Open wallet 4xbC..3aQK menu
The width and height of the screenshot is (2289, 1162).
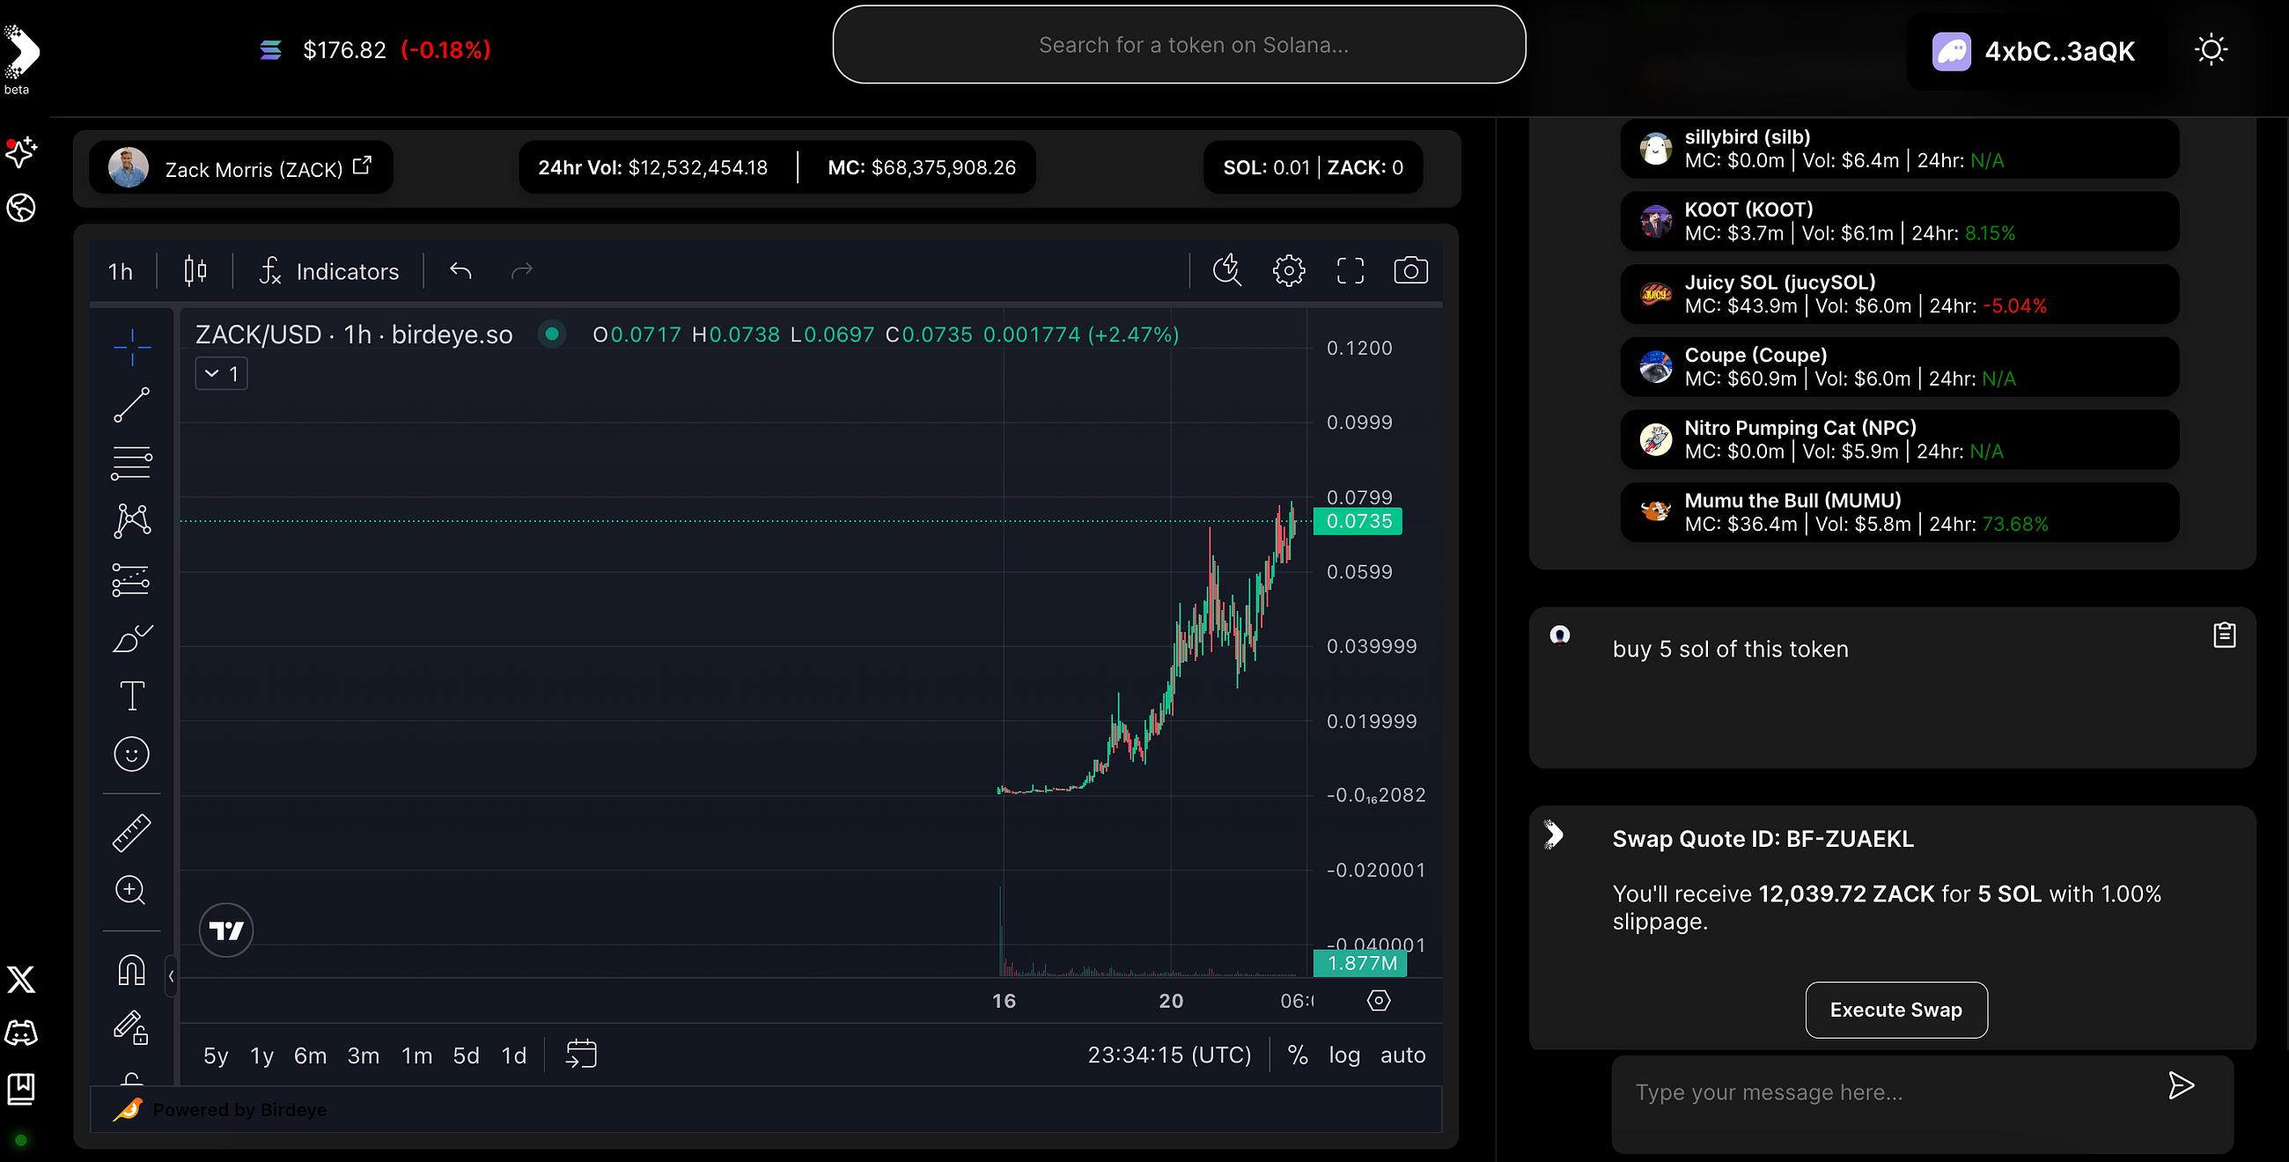(x=2034, y=52)
